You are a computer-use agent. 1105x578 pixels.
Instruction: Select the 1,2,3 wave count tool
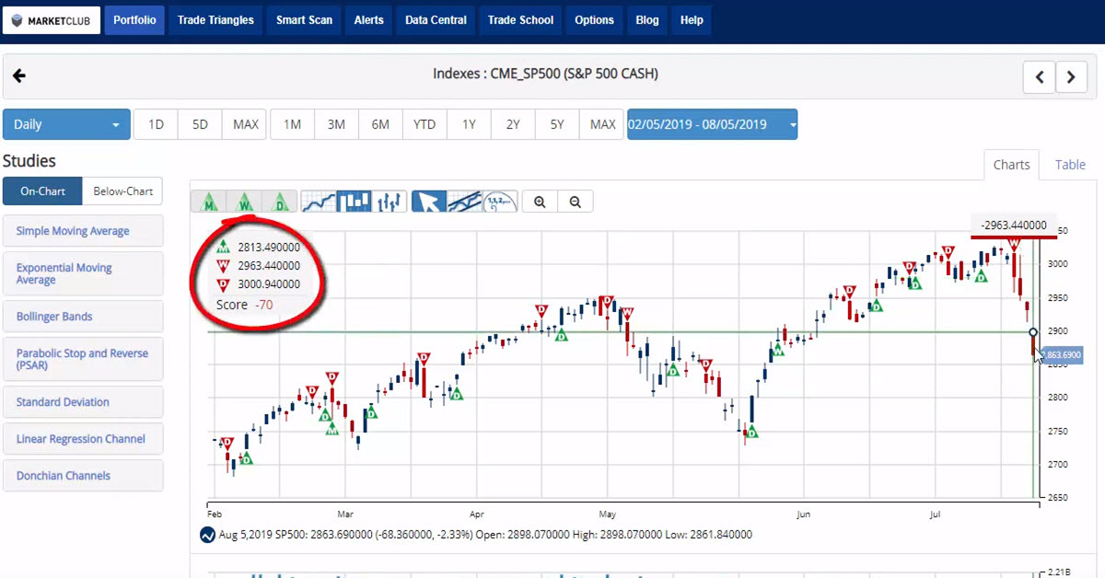500,201
